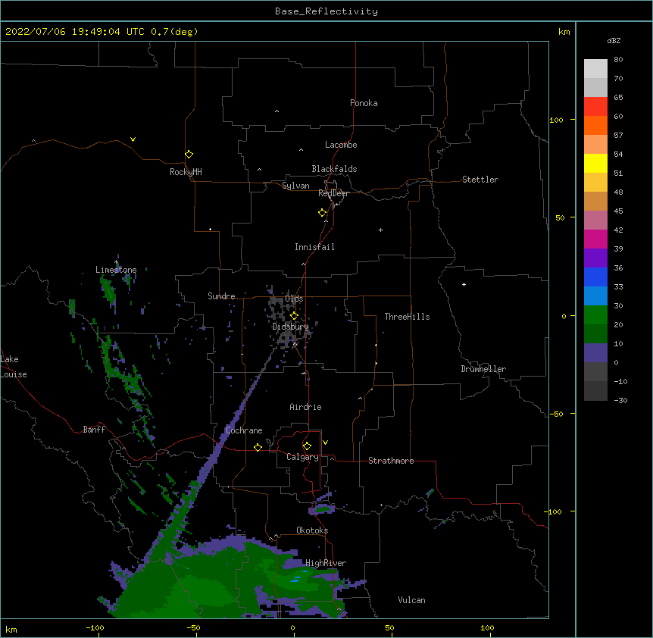Click the Innisfail label

click(x=314, y=247)
